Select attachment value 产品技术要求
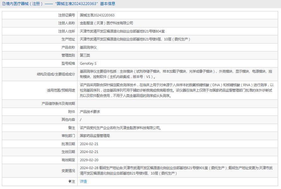Image resolution: width=281 pixels, height=189 pixels. (x=90, y=112)
